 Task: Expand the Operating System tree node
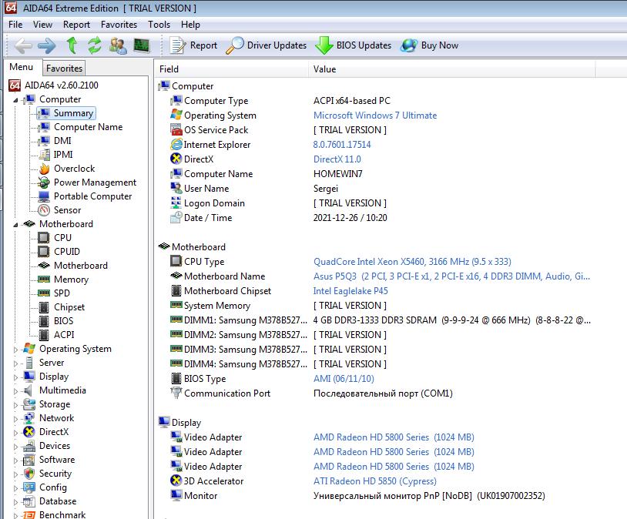(x=15, y=350)
